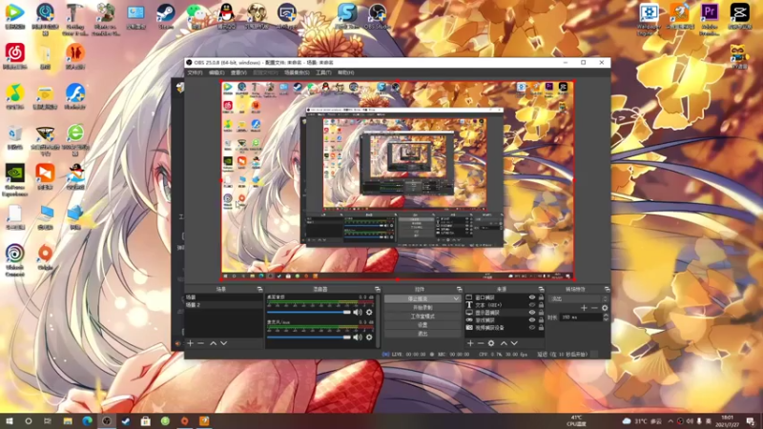Pop out the 来源 Sources dock
763x429 pixels.
[x=541, y=290]
